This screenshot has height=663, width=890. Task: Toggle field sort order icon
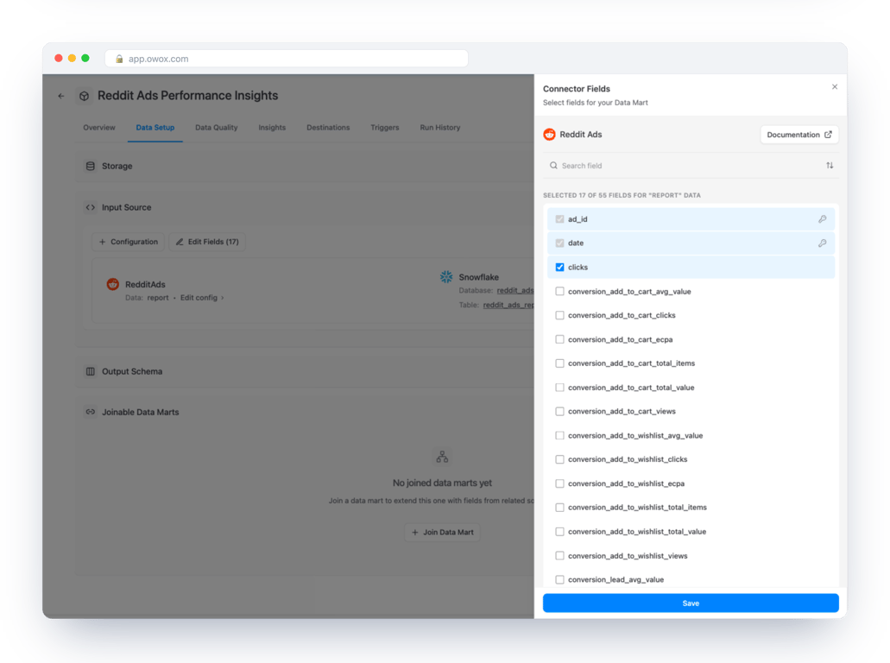click(x=830, y=166)
